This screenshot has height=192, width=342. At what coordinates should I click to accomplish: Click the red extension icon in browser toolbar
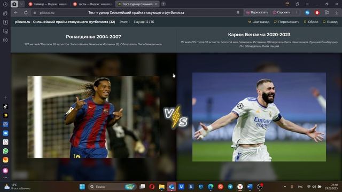click(317, 13)
